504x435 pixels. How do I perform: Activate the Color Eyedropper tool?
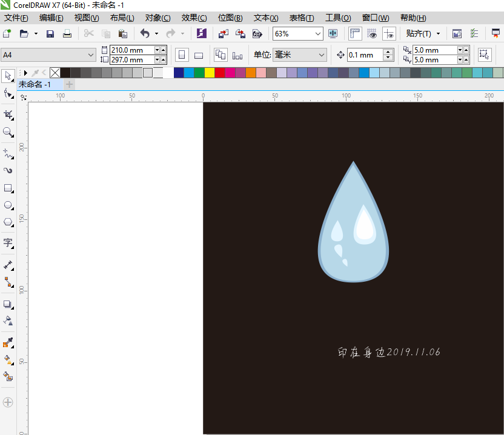[x=8, y=342]
